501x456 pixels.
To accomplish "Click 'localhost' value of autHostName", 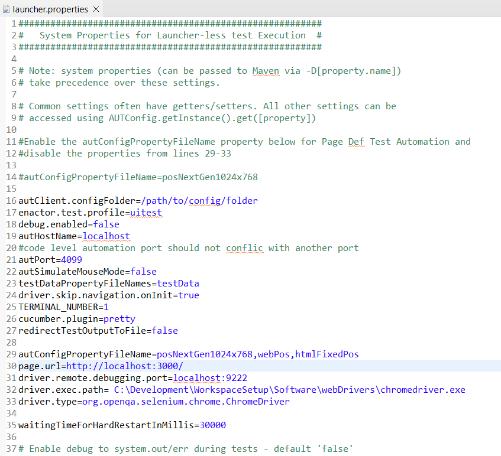I will 106,236.
